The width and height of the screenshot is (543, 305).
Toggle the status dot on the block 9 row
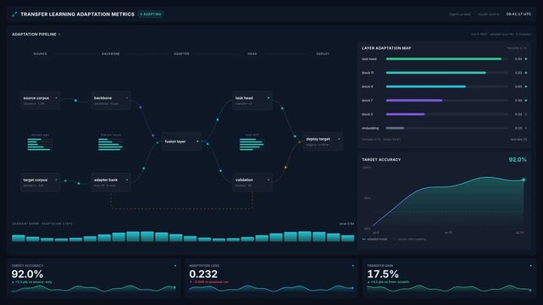point(526,86)
